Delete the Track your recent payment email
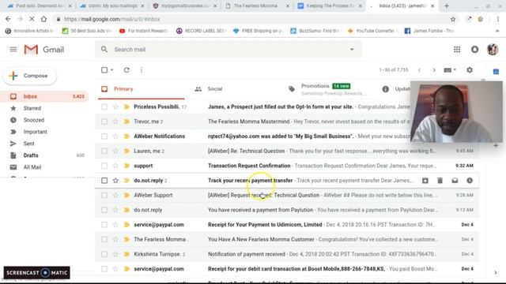The width and height of the screenshot is (506, 284). (440, 181)
